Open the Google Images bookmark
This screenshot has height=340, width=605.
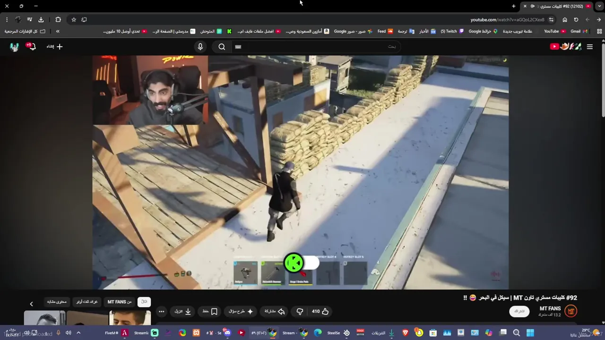(x=352, y=31)
